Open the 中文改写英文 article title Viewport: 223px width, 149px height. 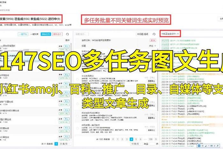click(x=88, y=76)
